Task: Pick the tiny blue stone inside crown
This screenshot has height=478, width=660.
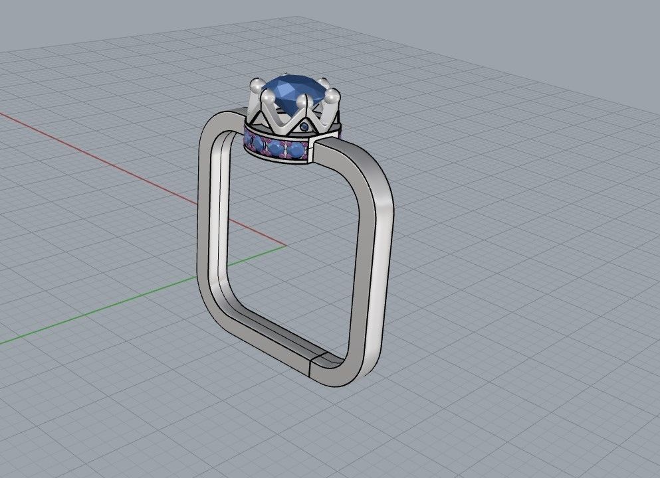Action: coord(306,126)
